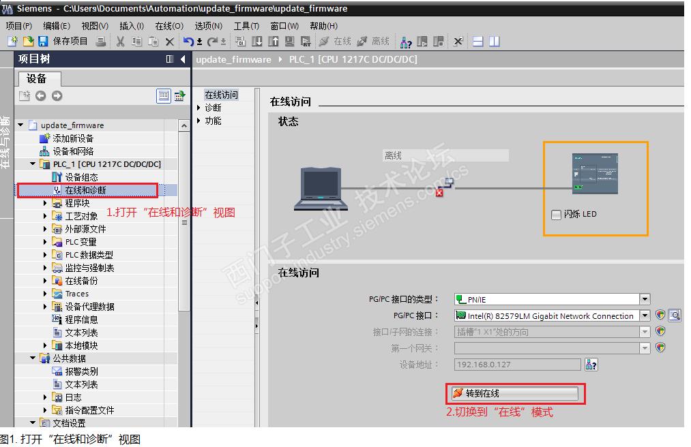The width and height of the screenshot is (691, 447).
Task: Click the Cross-reference X icon in toolbar
Action: click(458, 42)
